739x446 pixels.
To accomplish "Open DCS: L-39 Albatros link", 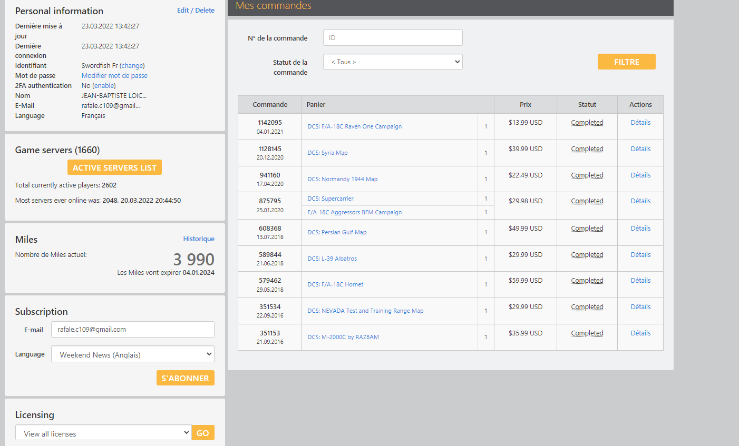I will tap(333, 259).
